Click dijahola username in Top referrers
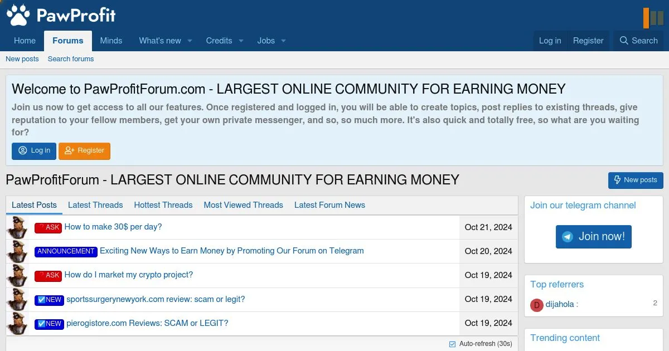Image resolution: width=669 pixels, height=351 pixels. point(560,304)
